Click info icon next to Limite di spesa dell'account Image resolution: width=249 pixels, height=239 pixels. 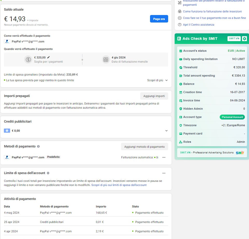point(48,173)
